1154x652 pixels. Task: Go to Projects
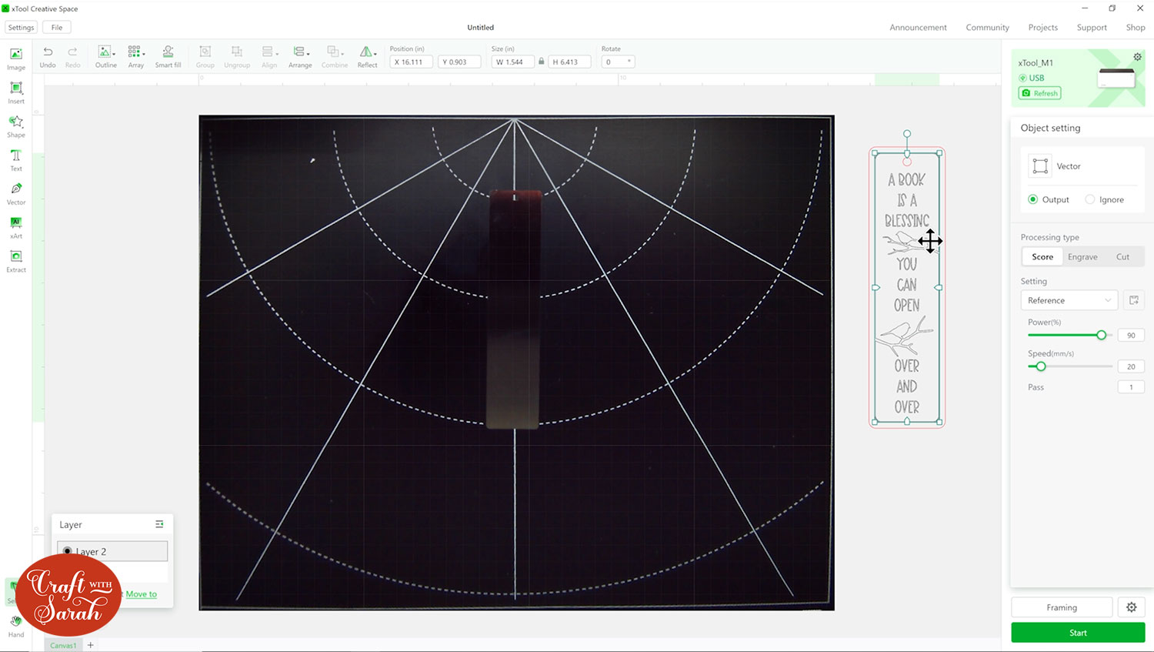[1042, 27]
